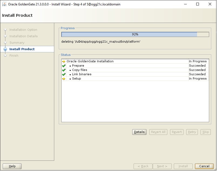Screen dimensions: 217x171
Task: Click In Progress status for Oracle GoldenGate Installation
Action: 198,61
